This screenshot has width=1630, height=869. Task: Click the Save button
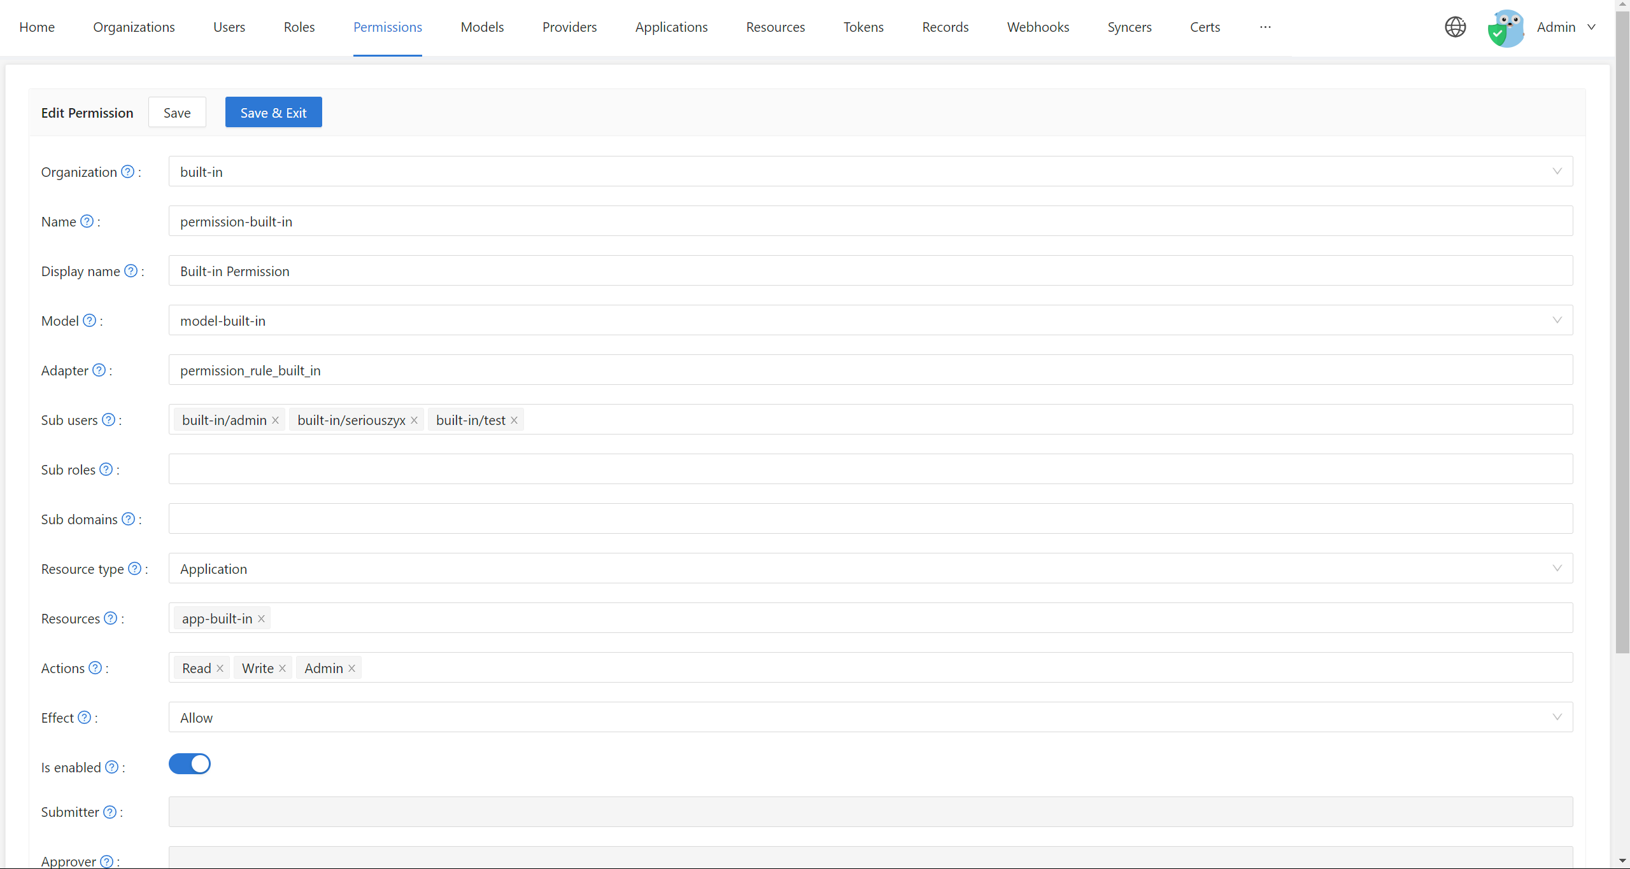(x=176, y=112)
